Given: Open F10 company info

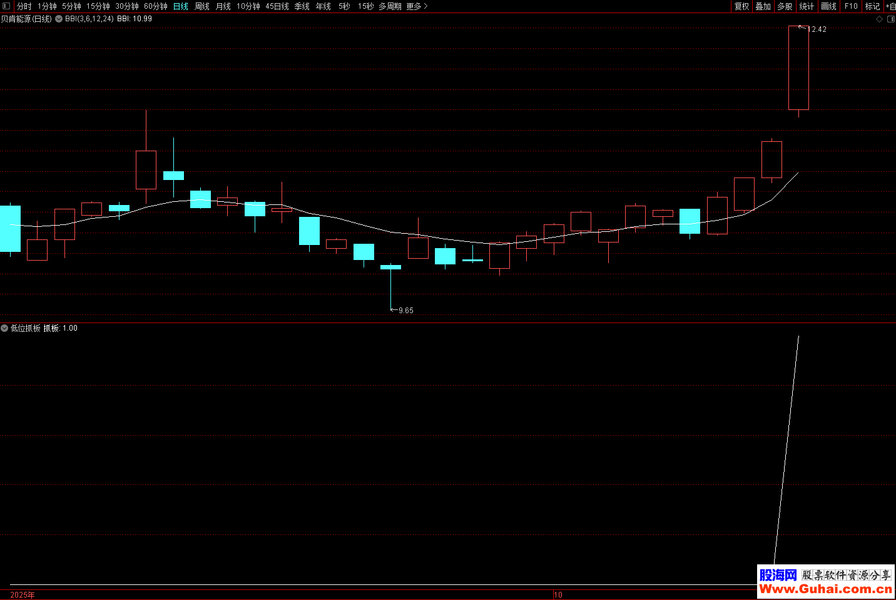Looking at the screenshot, I should pyautogui.click(x=851, y=6).
